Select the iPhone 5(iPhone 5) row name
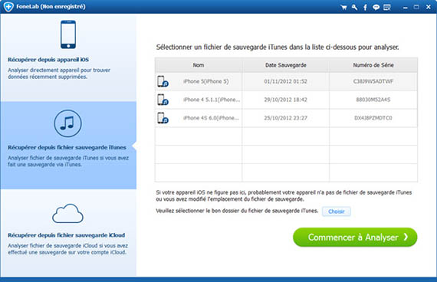Screen dimensions: 437x282 pos(206,81)
